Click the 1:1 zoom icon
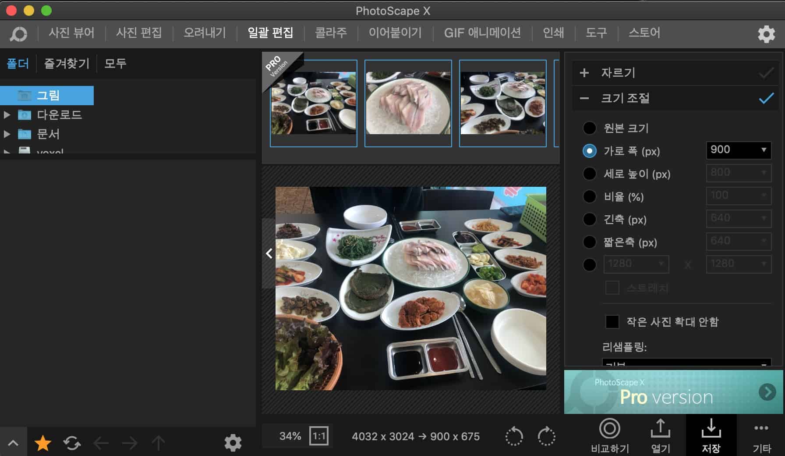 pos(318,436)
